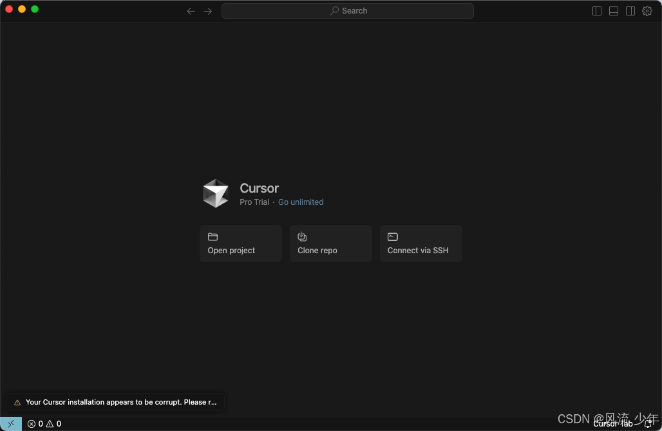Screen dimensions: 662x431
Task: Show the warnings count in status bar
Action: coord(53,424)
